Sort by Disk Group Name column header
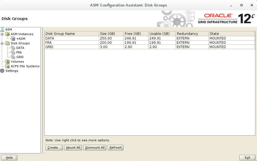The height and width of the screenshot is (161, 257). point(72,33)
